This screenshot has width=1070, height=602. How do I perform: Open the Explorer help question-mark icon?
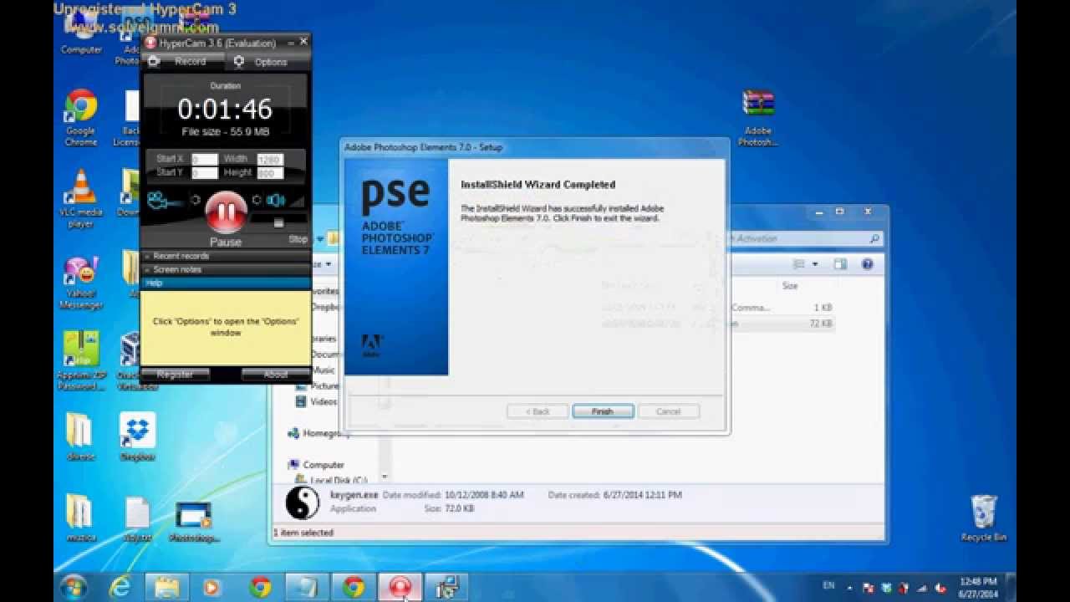[867, 264]
